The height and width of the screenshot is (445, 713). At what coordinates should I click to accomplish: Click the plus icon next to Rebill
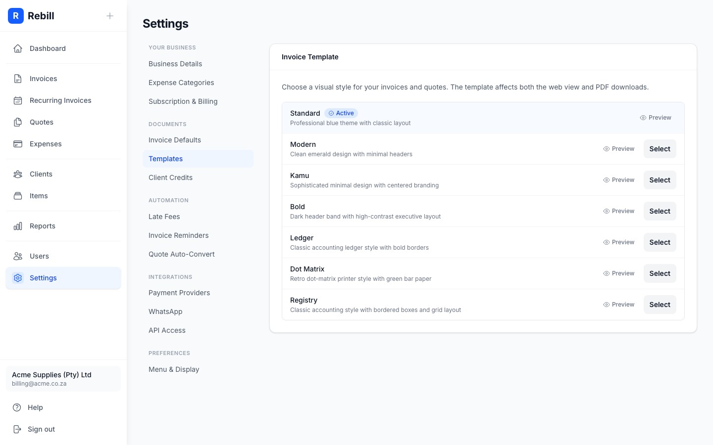point(110,16)
